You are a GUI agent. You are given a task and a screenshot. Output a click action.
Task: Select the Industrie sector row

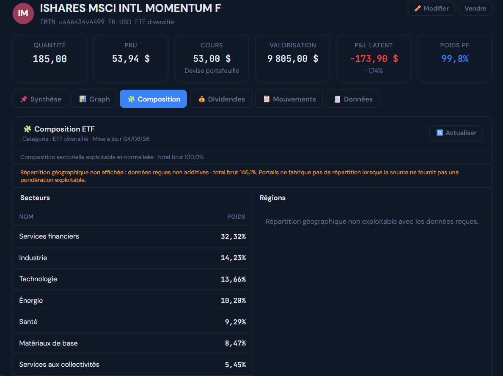click(x=132, y=258)
